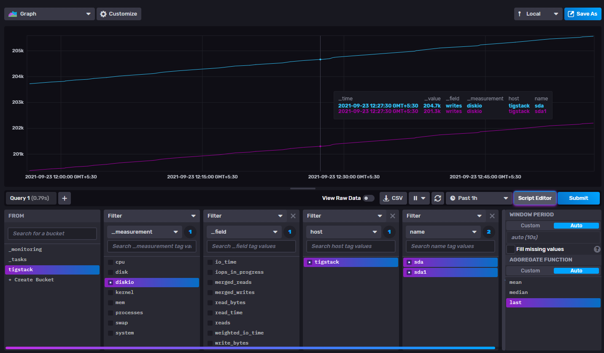Switch to the Script Editor
Viewport: 604px width, 353px height.
[535, 198]
